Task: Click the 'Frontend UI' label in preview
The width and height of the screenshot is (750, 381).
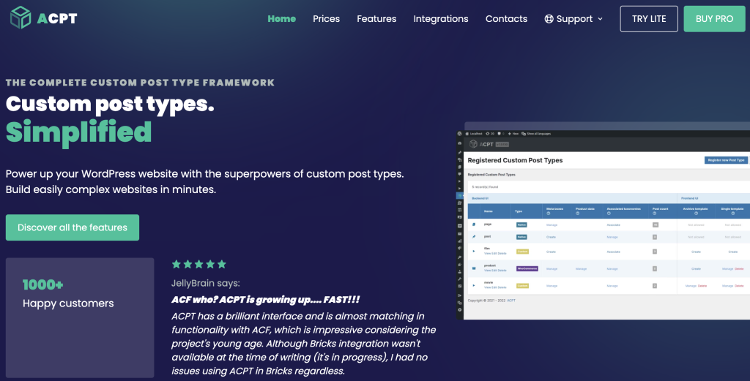Action: (690, 198)
